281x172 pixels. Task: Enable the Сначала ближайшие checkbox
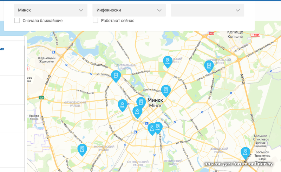pos(17,21)
